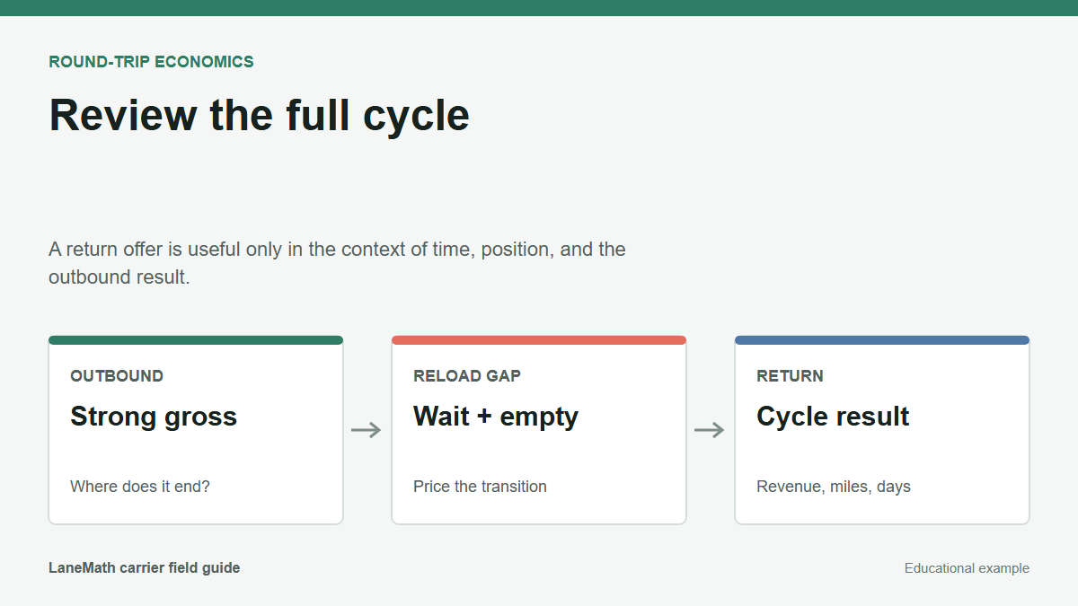
Task: Select the blue bar atop Return card
Action: pos(882,340)
